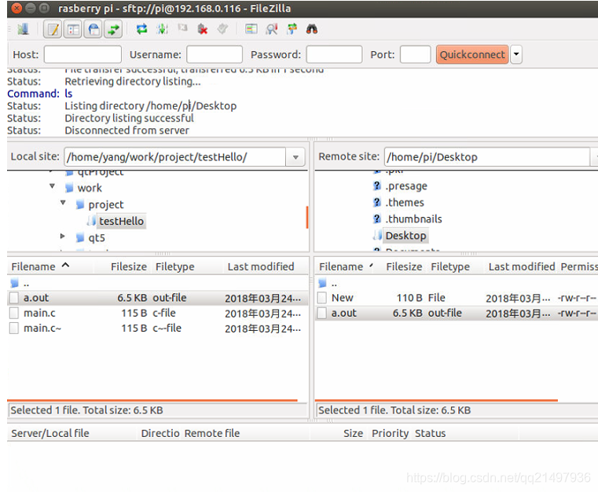Click the local main.c~ file icon

click(14, 329)
